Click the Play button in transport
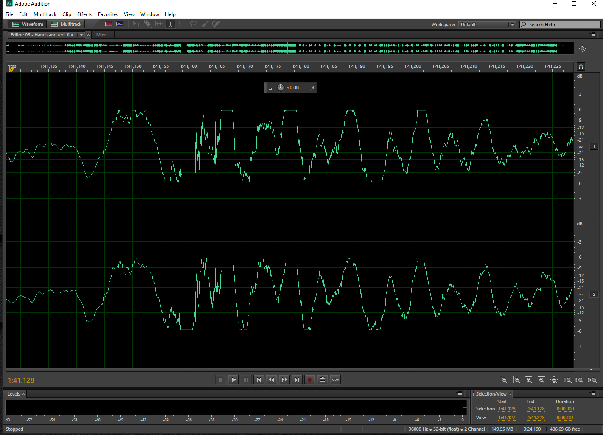603x435 pixels. 233,380
